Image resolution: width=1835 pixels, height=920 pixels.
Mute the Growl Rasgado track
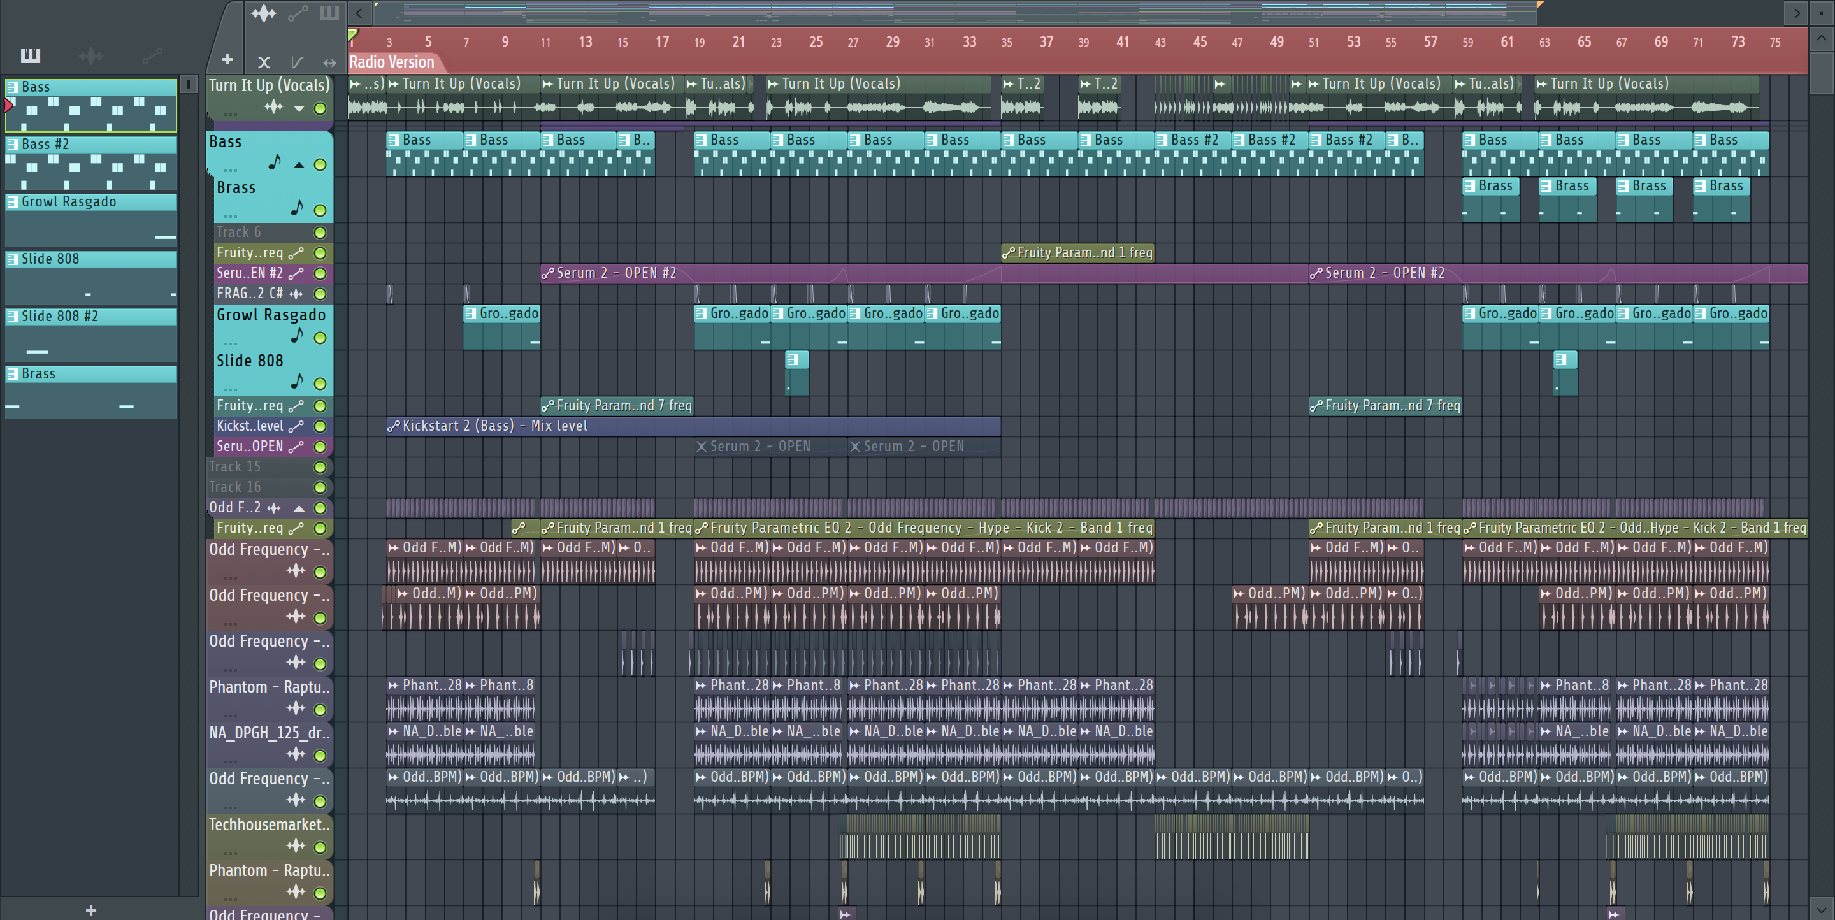click(320, 338)
